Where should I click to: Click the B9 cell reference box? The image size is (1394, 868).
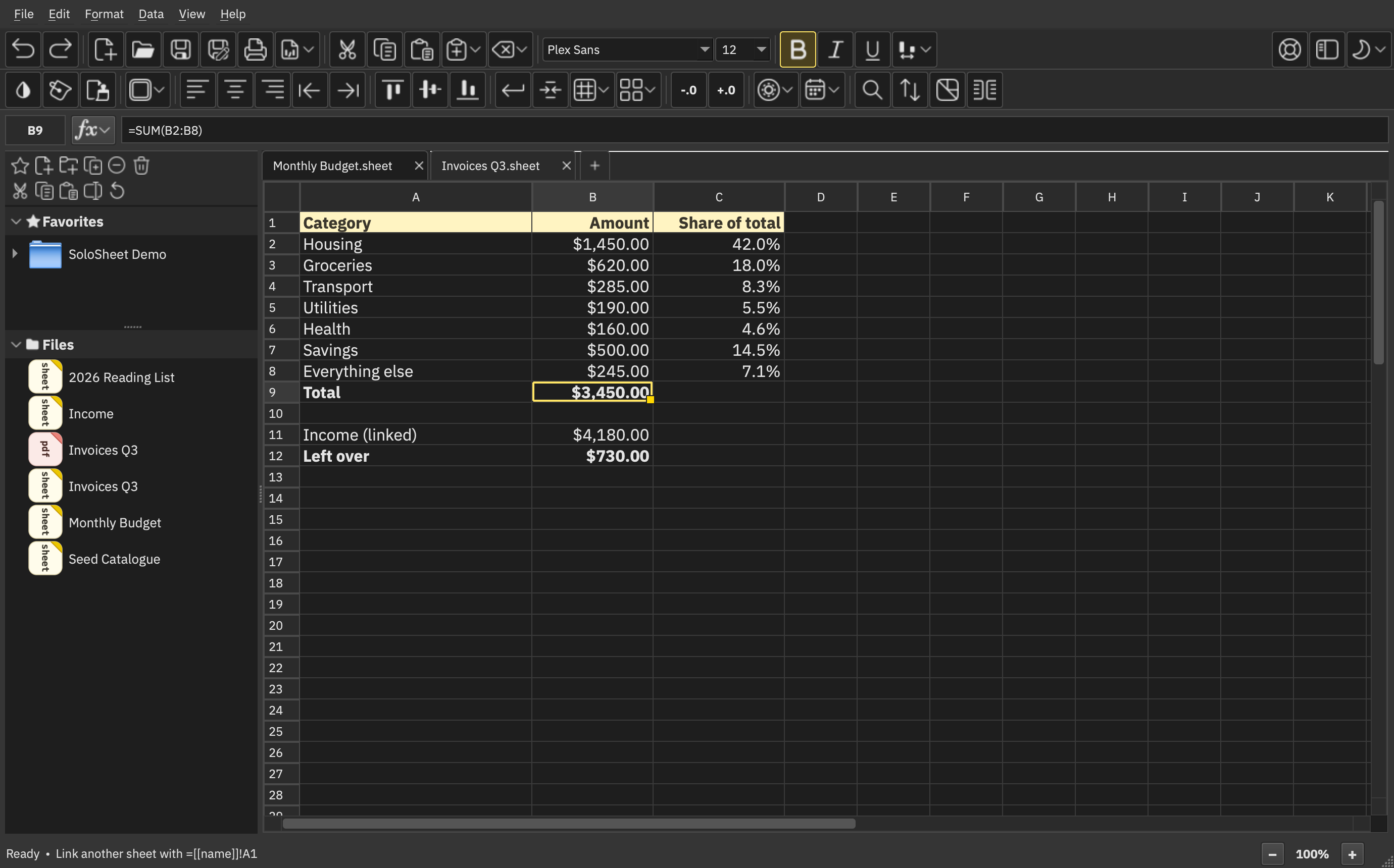coord(35,130)
